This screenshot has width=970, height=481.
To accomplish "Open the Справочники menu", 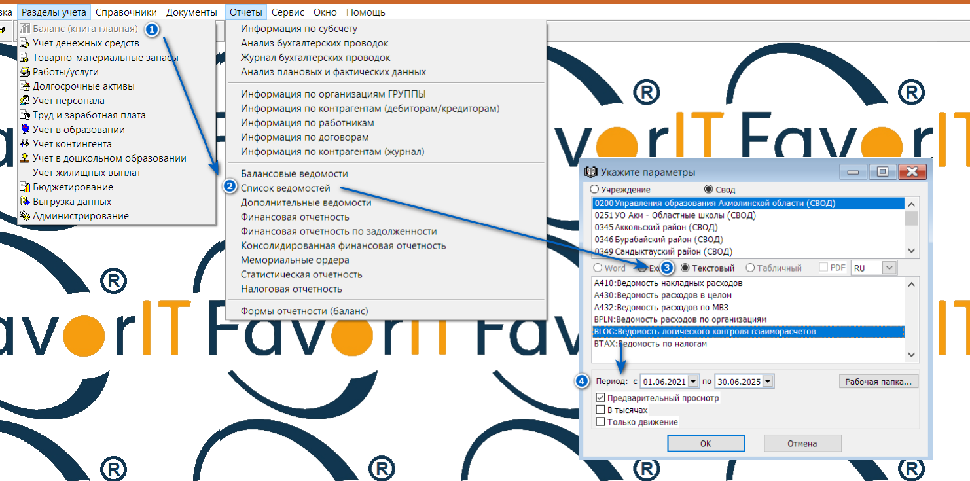I will click(x=126, y=12).
